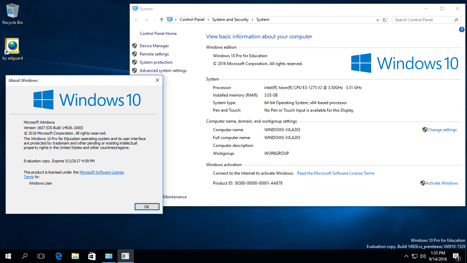The width and height of the screenshot is (467, 263).
Task: Show hidden tray icons chevron
Action: (406, 256)
